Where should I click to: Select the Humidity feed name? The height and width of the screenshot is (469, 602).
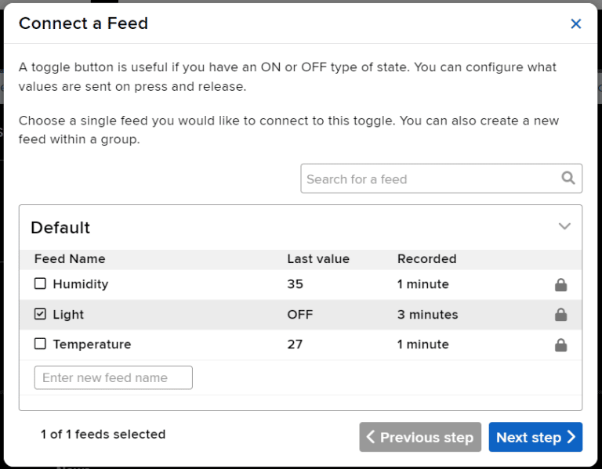click(80, 284)
